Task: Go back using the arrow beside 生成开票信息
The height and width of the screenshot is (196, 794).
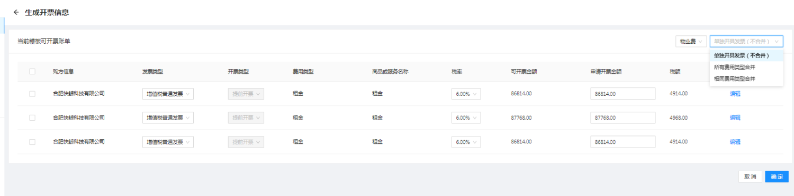Action: (16, 12)
